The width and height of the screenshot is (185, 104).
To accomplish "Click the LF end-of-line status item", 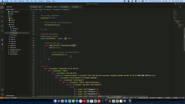I will [135, 98].
